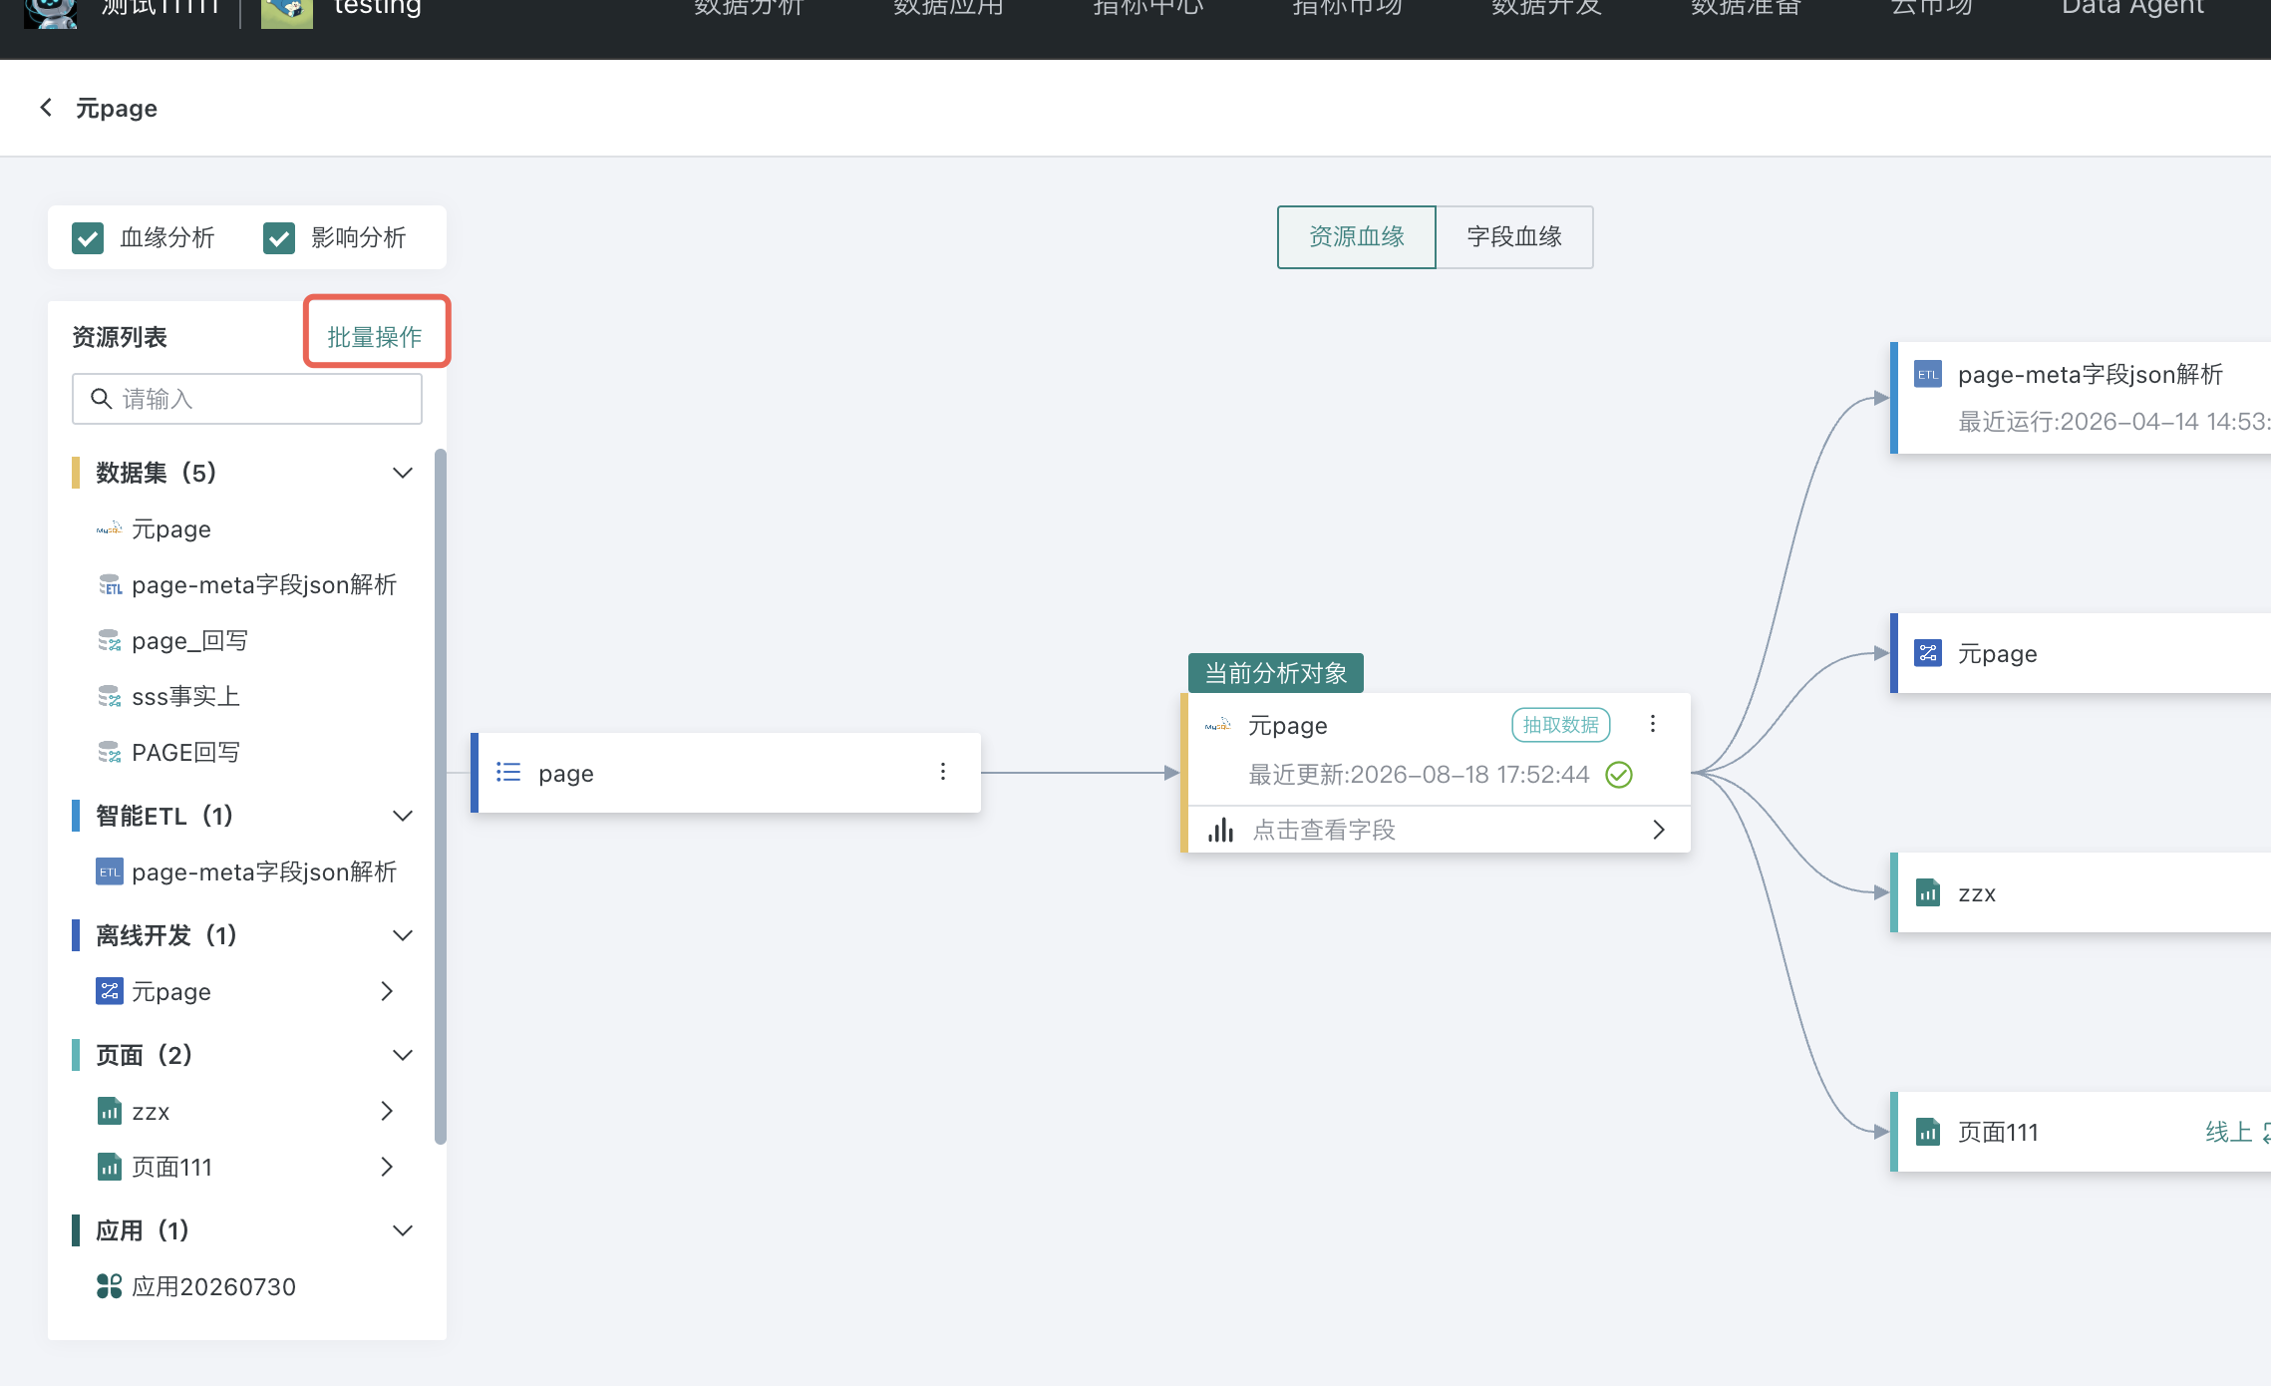Open more options on the page node
2271x1386 pixels.
click(x=943, y=772)
